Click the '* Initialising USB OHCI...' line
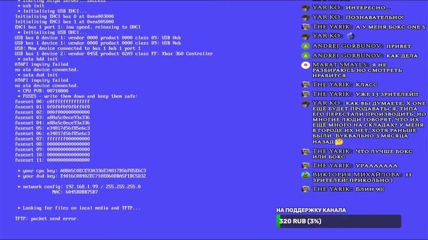428x240 pixels. click(52, 33)
